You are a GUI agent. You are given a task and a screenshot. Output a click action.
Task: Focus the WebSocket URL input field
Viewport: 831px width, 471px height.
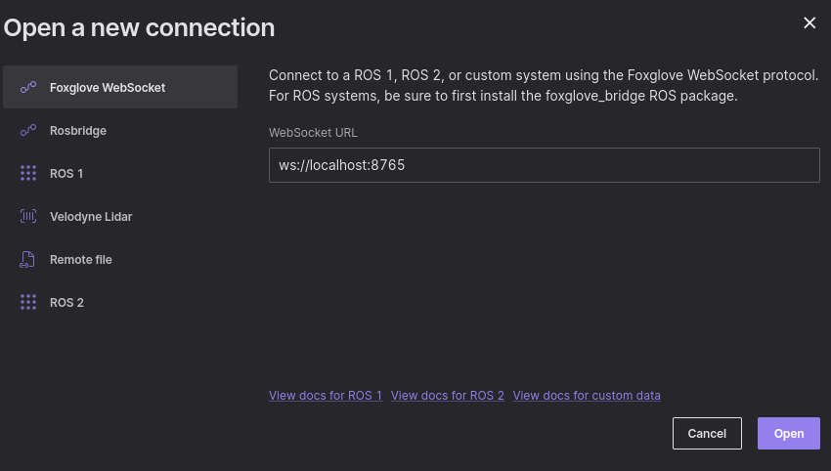click(544, 165)
